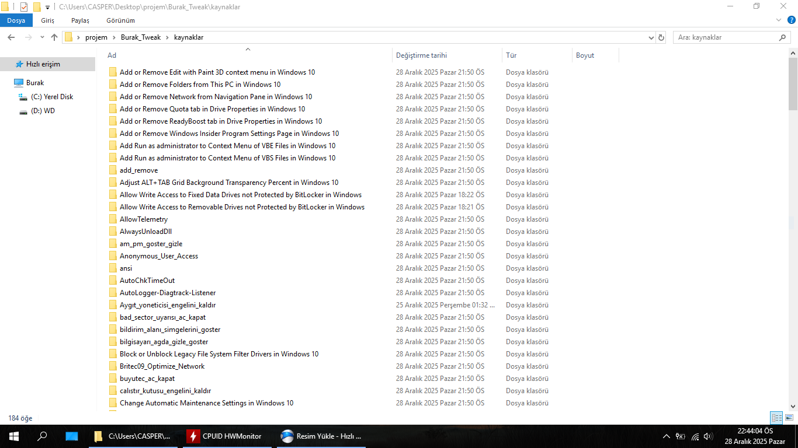Viewport: 798px width, 448px height.
Task: Open the volume speaker tray icon
Action: pyautogui.click(x=709, y=436)
